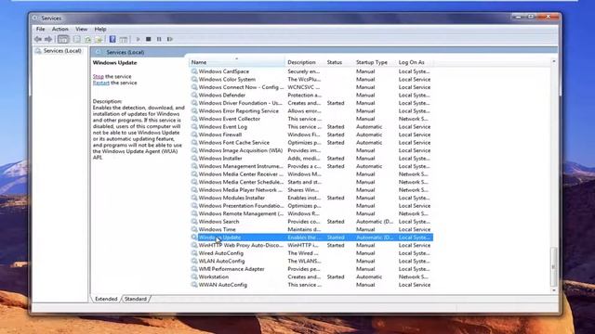
Task: Click the Stop the service link
Action: tap(99, 76)
